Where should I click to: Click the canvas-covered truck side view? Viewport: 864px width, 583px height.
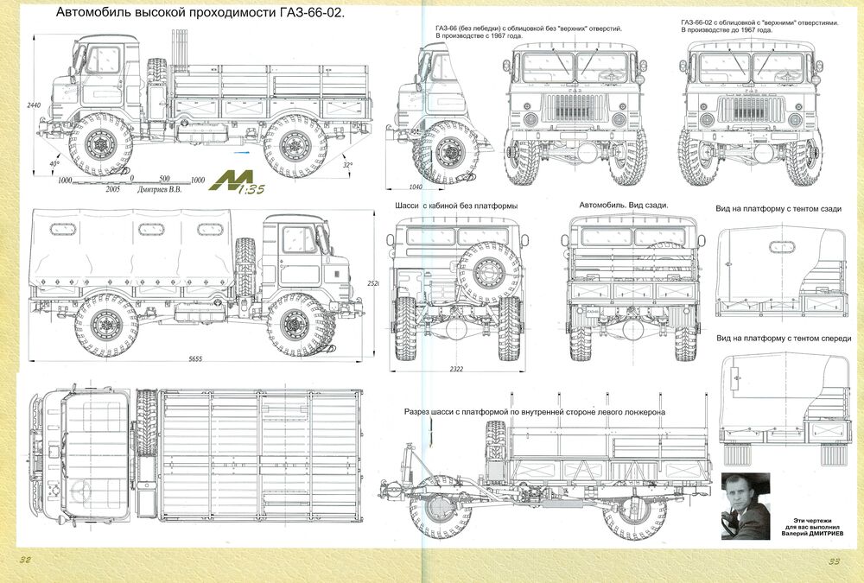click(197, 285)
